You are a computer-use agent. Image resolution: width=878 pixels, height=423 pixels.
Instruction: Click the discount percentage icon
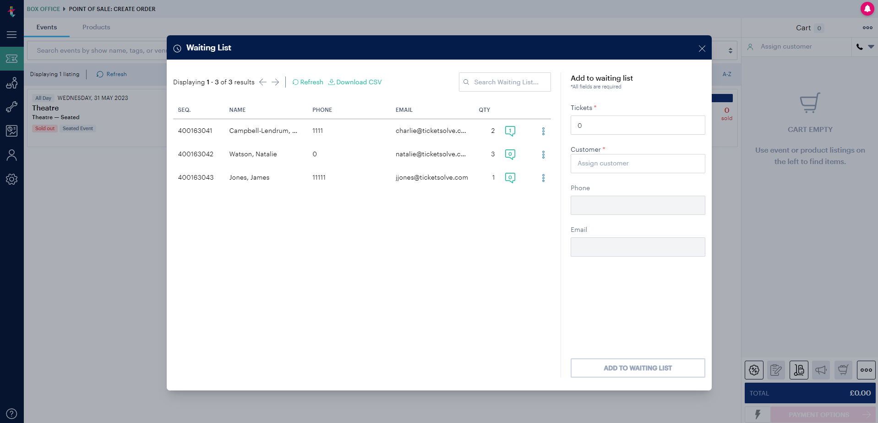tap(753, 370)
